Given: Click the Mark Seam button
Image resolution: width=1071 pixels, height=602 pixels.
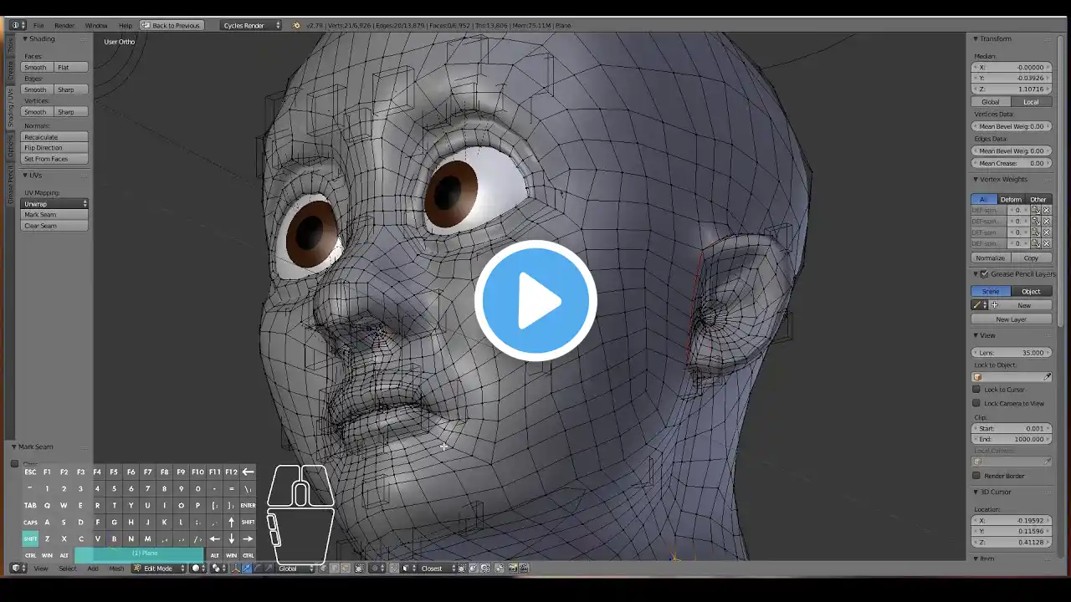Looking at the screenshot, I should 54,215.
